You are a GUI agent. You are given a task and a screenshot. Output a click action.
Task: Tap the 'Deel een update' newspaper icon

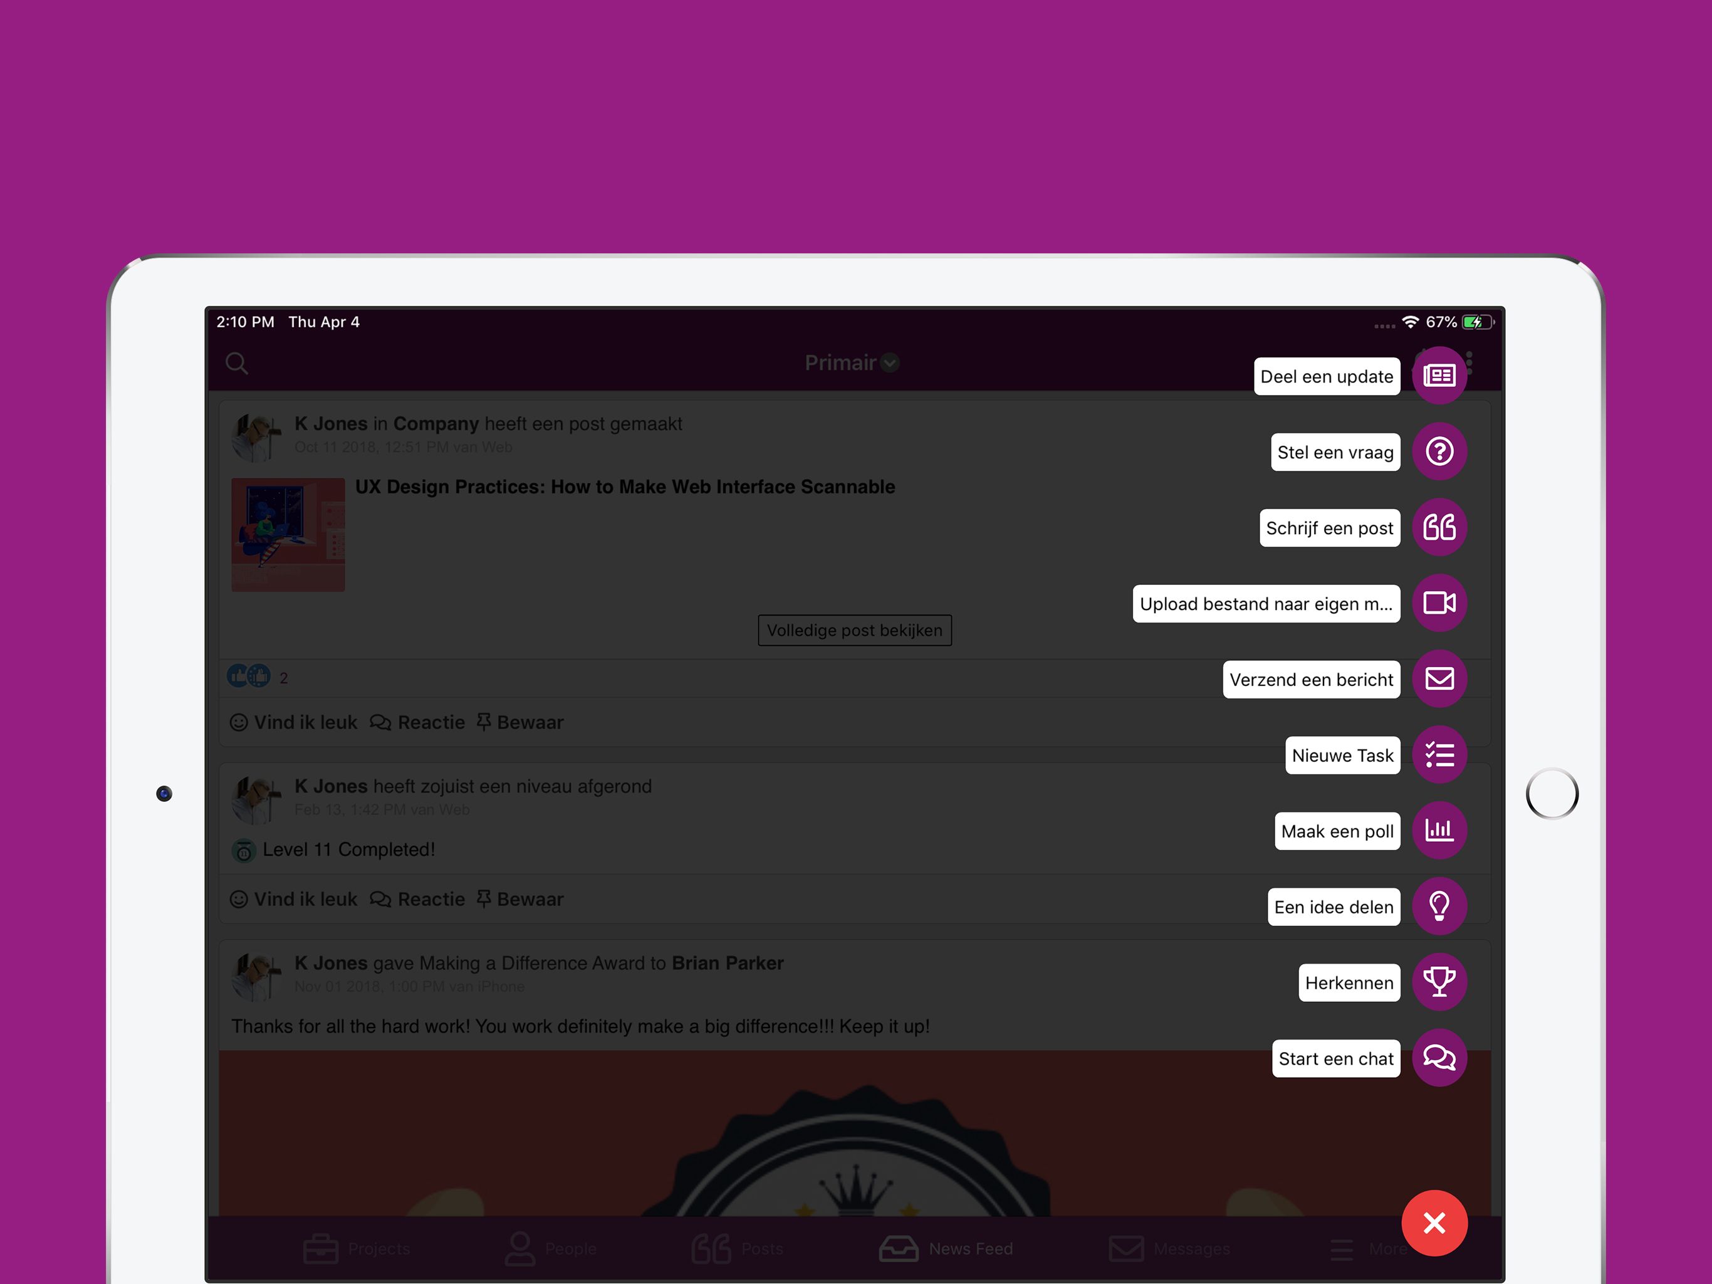click(x=1439, y=376)
